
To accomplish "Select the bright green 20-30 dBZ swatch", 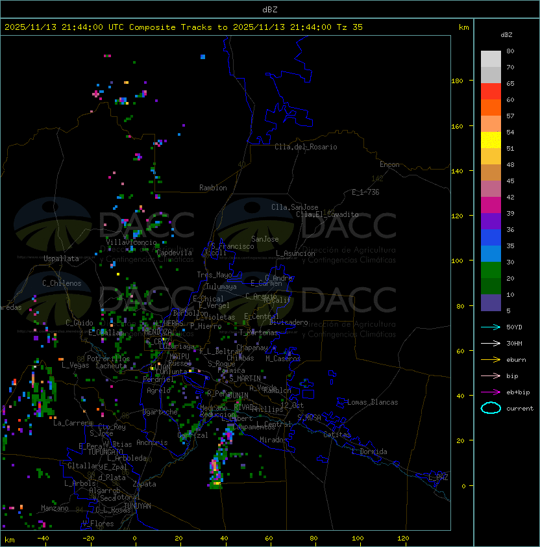I will tap(491, 270).
